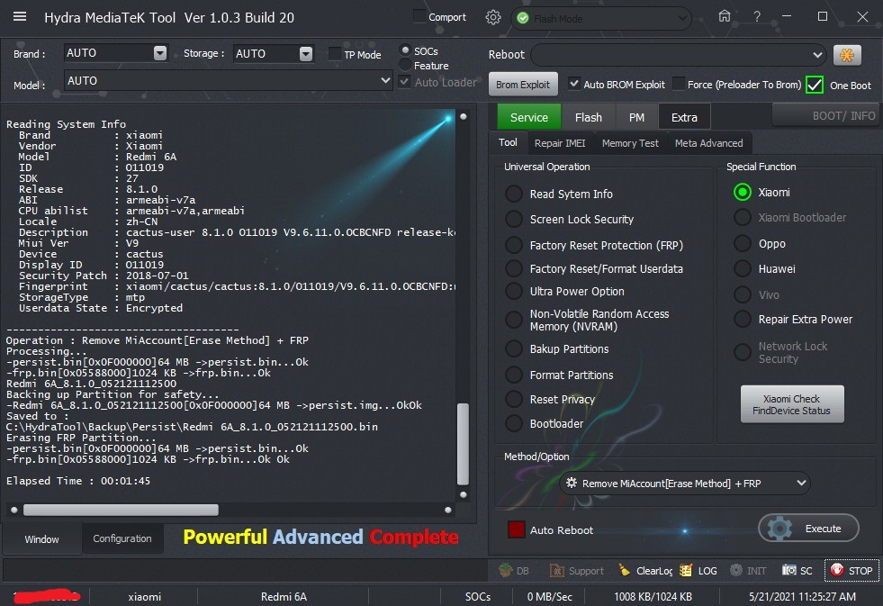Open the Meta Advanced sub-tab
The width and height of the screenshot is (883, 606).
point(709,143)
